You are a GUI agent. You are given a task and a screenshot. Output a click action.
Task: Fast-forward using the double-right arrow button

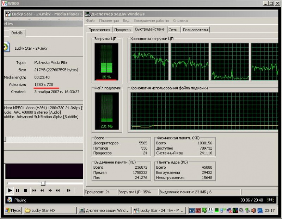(x=50, y=190)
